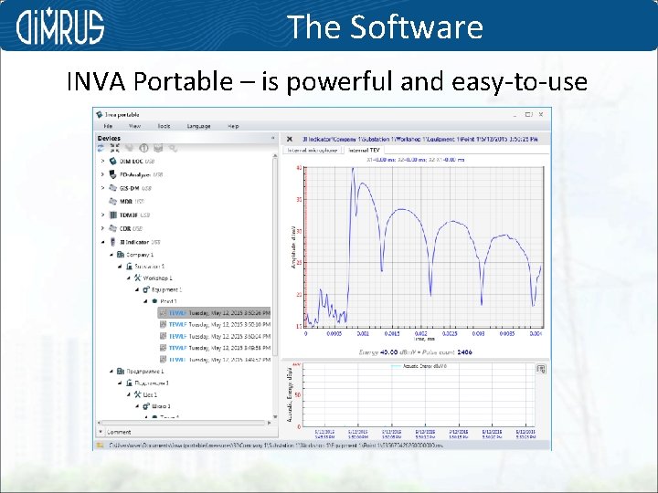658x493 pixels.
Task: Click the tree horizontal scrollbar right arrow
Action: pos(269,423)
